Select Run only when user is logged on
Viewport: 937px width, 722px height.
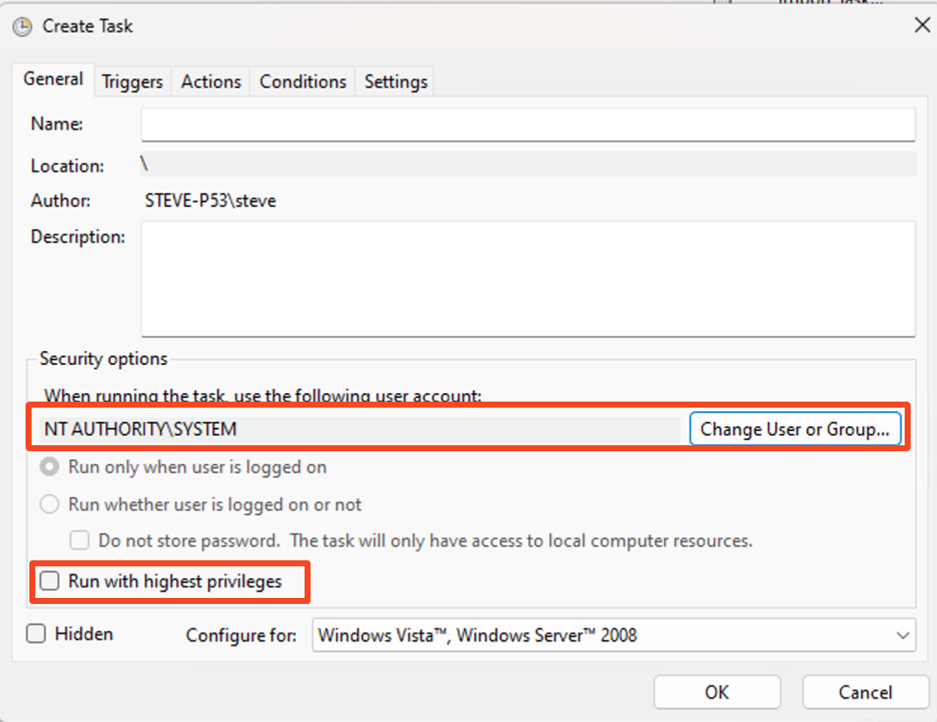click(x=50, y=467)
